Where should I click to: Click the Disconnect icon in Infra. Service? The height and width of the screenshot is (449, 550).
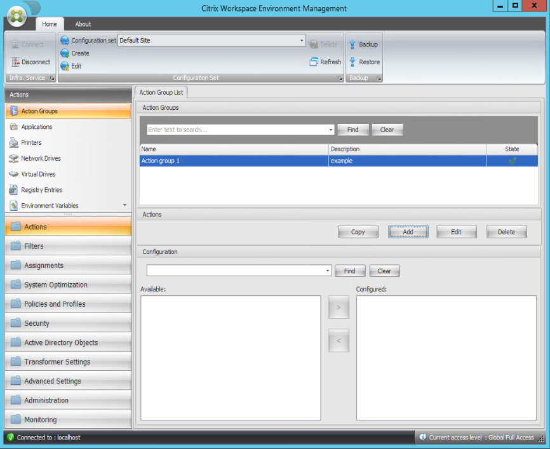coord(16,62)
